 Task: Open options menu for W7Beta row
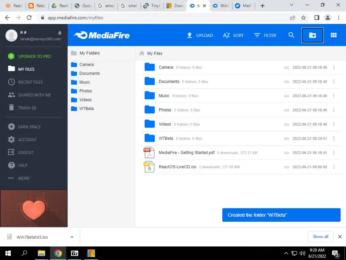(334, 138)
